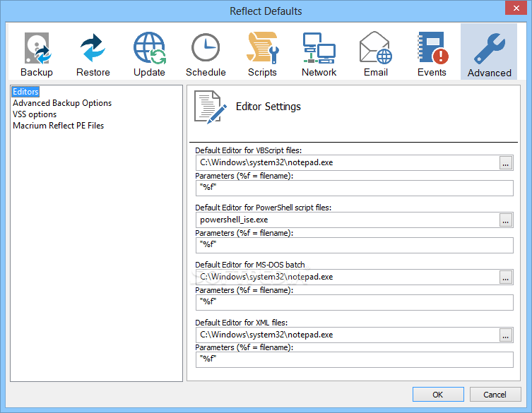Choose VSS options in the list
This screenshot has width=532, height=413.
(x=35, y=114)
